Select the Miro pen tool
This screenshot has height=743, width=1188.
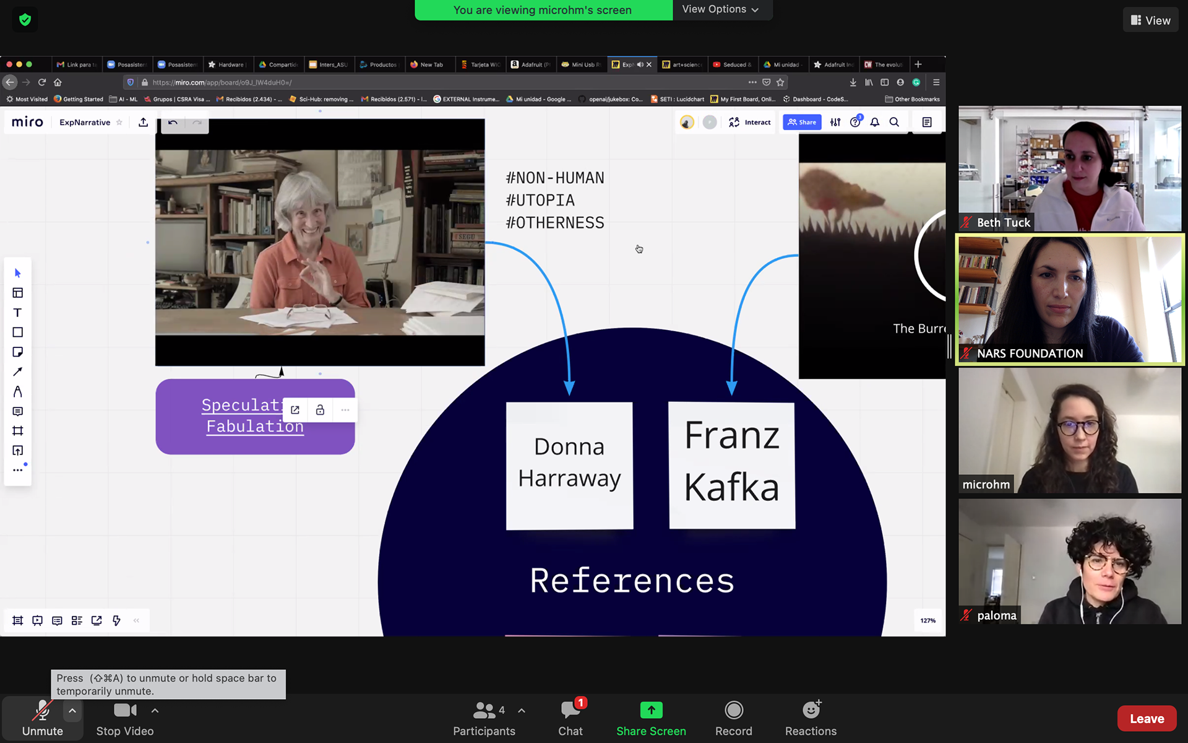point(17,391)
